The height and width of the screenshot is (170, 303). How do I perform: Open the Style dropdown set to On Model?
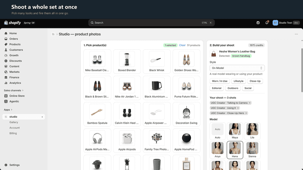click(237, 68)
